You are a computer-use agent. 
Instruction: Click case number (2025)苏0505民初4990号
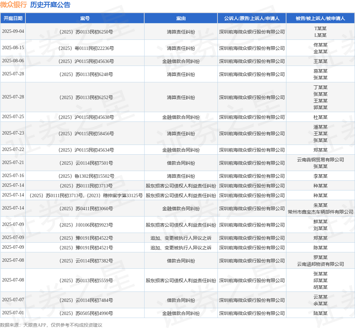85,313
